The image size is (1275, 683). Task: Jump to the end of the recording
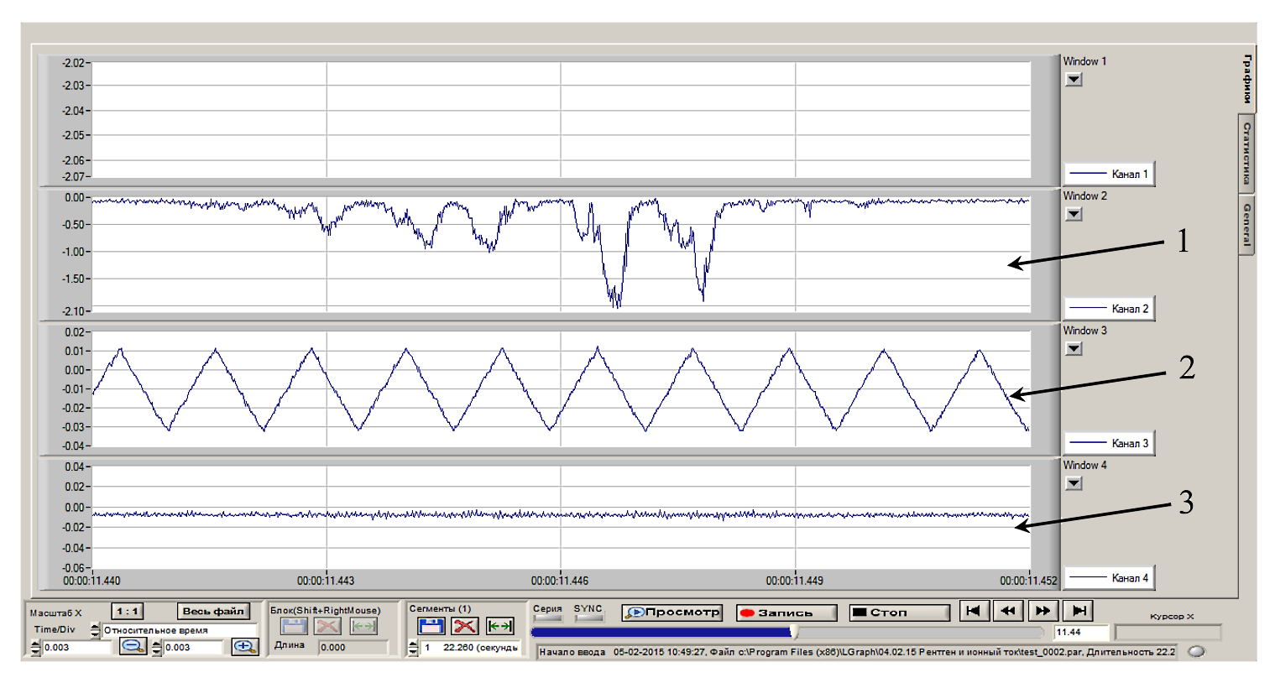[1079, 611]
